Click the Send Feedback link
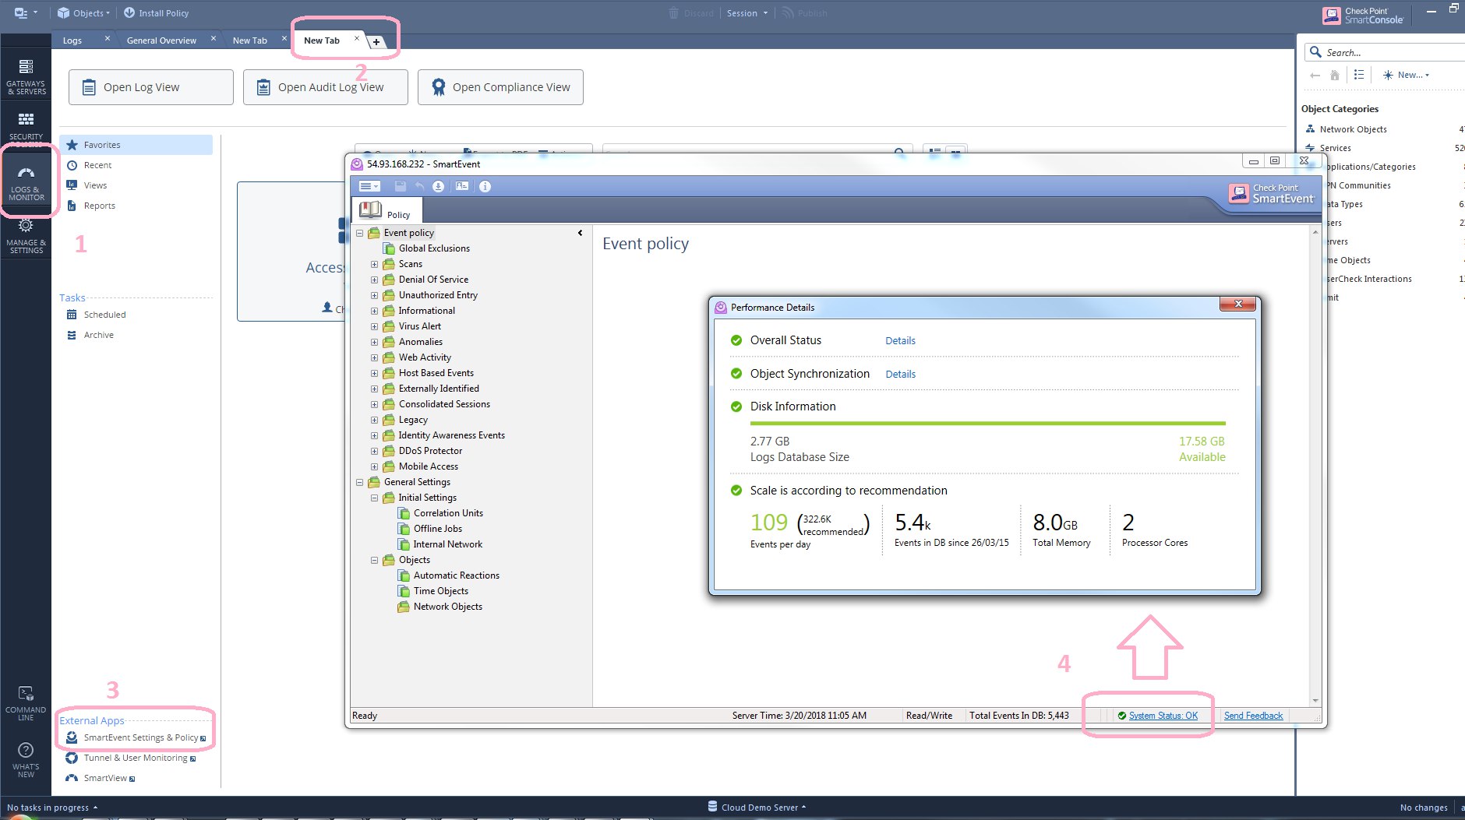Image resolution: width=1465 pixels, height=820 pixels. point(1253,716)
